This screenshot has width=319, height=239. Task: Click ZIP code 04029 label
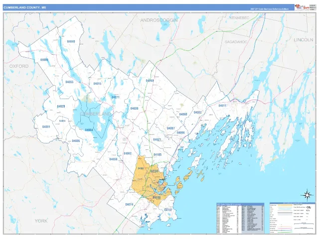pos(61,106)
